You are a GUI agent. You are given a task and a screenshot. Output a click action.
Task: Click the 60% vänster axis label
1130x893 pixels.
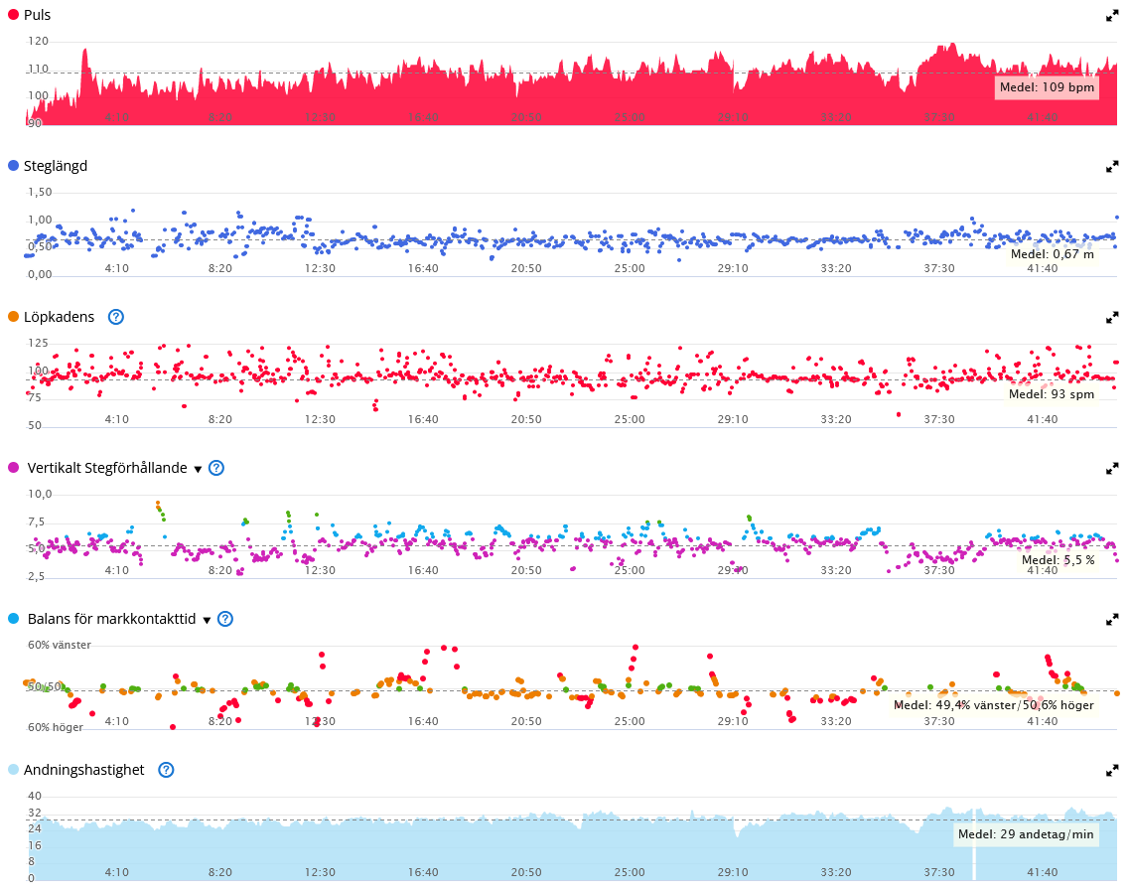(60, 645)
